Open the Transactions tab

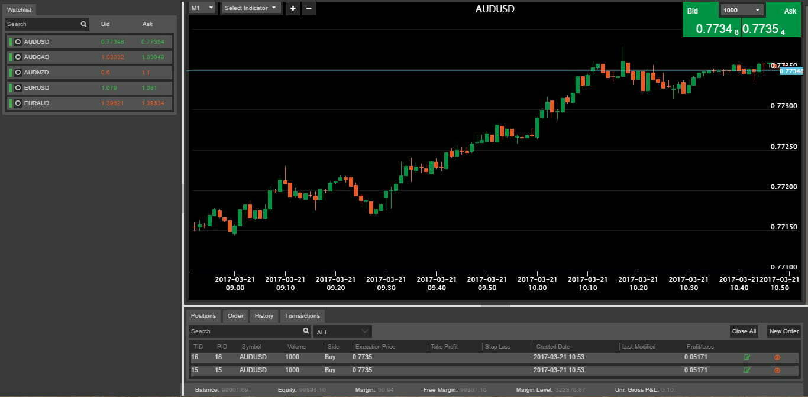pos(302,316)
